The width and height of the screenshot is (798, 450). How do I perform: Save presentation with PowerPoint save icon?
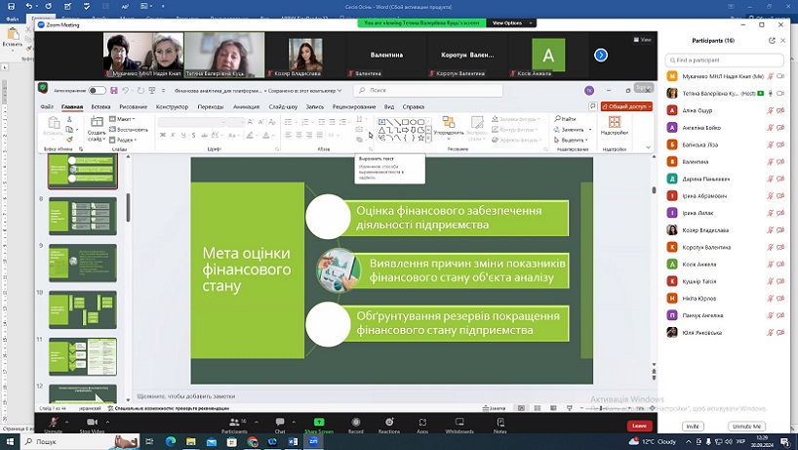pos(114,91)
